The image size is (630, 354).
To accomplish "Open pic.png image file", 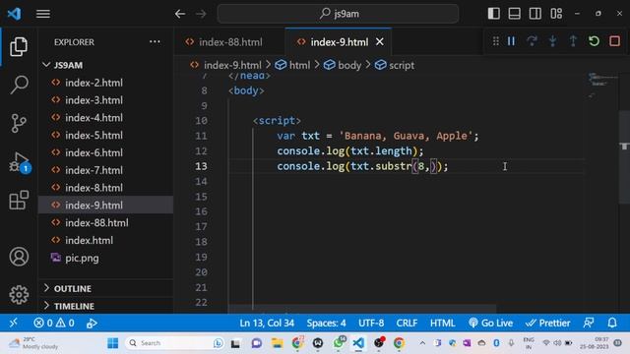I will click(105, 258).
